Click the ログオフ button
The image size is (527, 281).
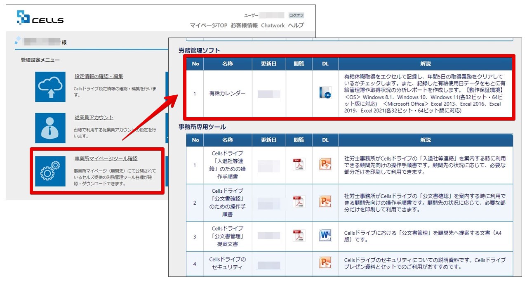[x=296, y=15]
